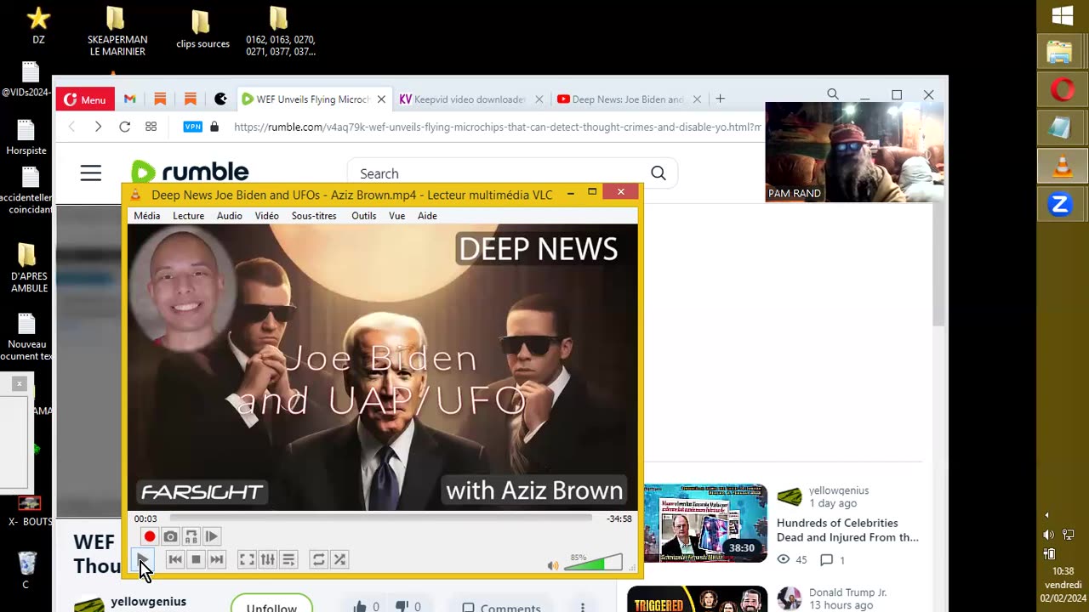The image size is (1089, 612).
Task: Open extended settings equalizer icon in VLC
Action: tap(268, 559)
